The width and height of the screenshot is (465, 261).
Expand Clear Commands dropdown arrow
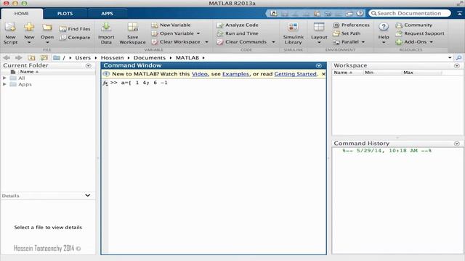273,42
